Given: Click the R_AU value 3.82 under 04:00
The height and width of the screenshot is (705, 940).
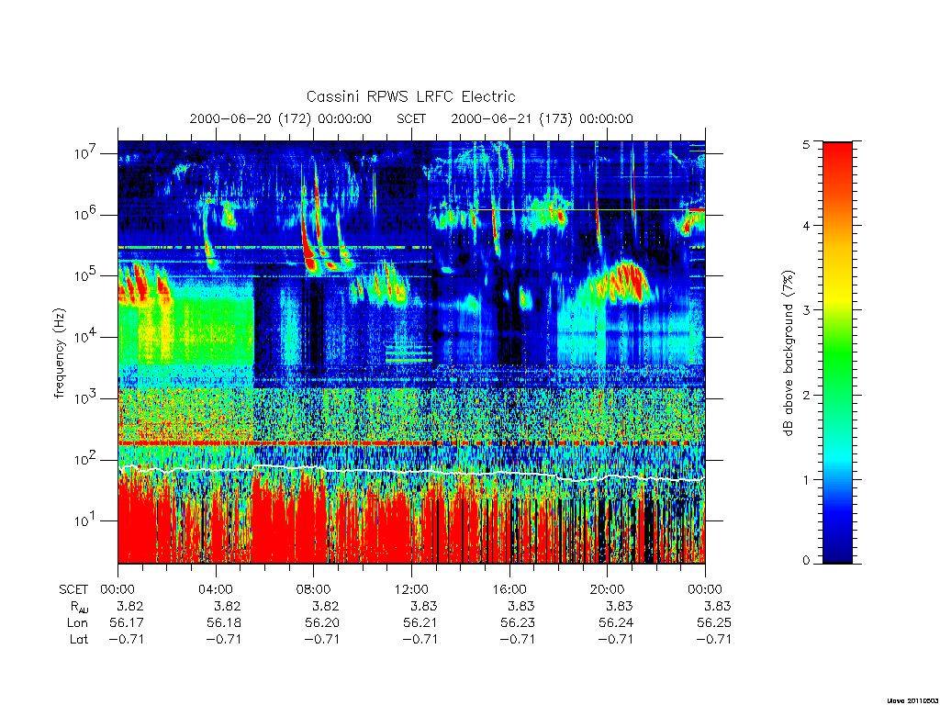Looking at the screenshot, I should 228,606.
